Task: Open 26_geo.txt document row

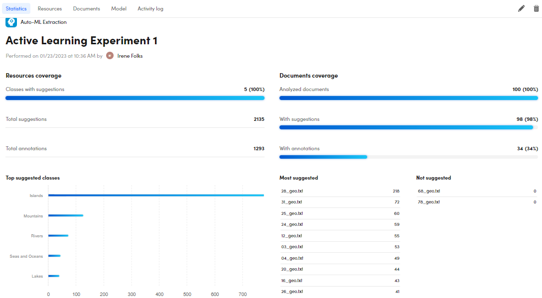Action: (x=291, y=292)
